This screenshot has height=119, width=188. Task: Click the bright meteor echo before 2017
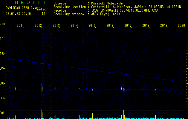tap(124, 90)
